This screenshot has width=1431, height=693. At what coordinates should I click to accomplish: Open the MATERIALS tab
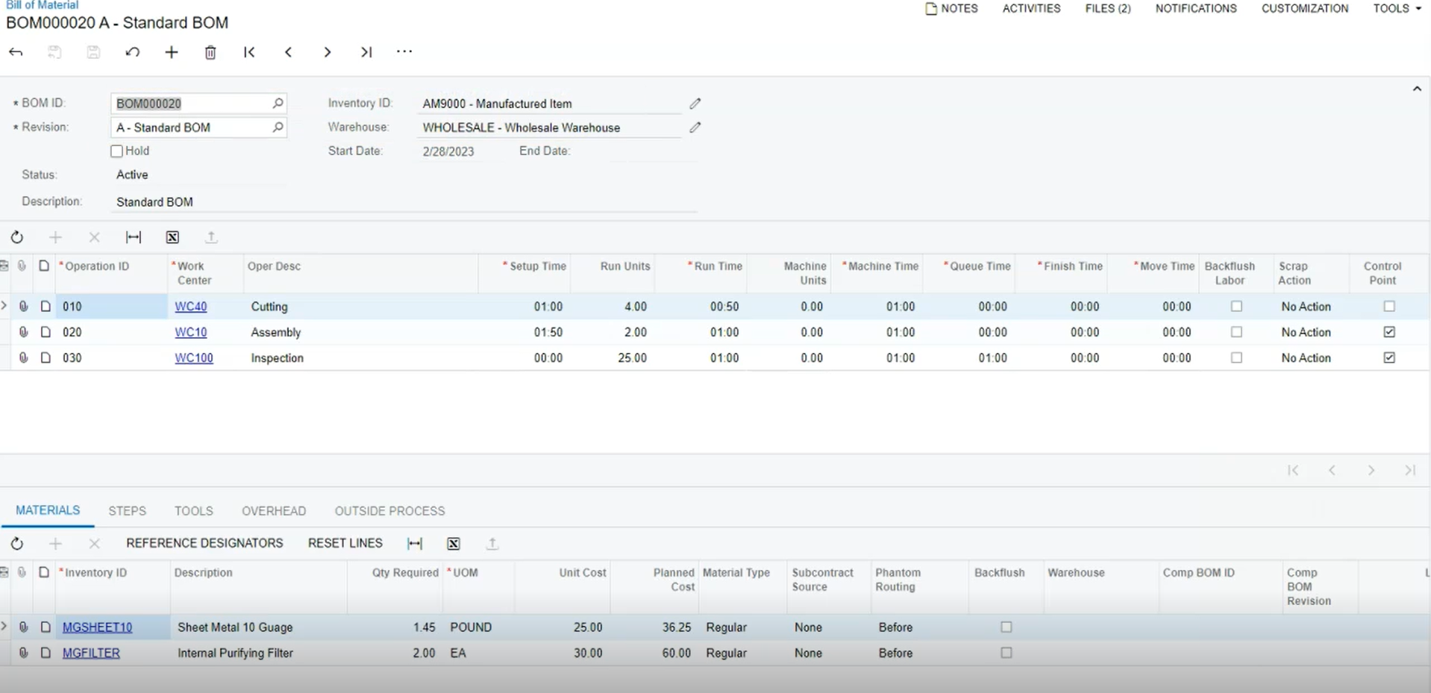pos(48,510)
